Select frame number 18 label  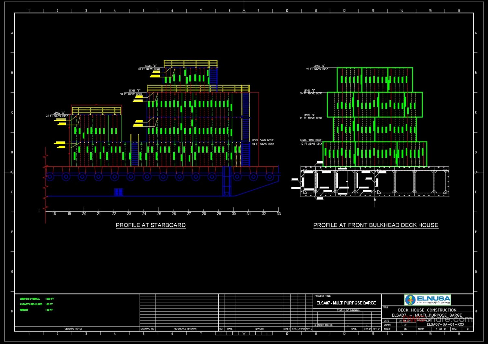coord(54,214)
